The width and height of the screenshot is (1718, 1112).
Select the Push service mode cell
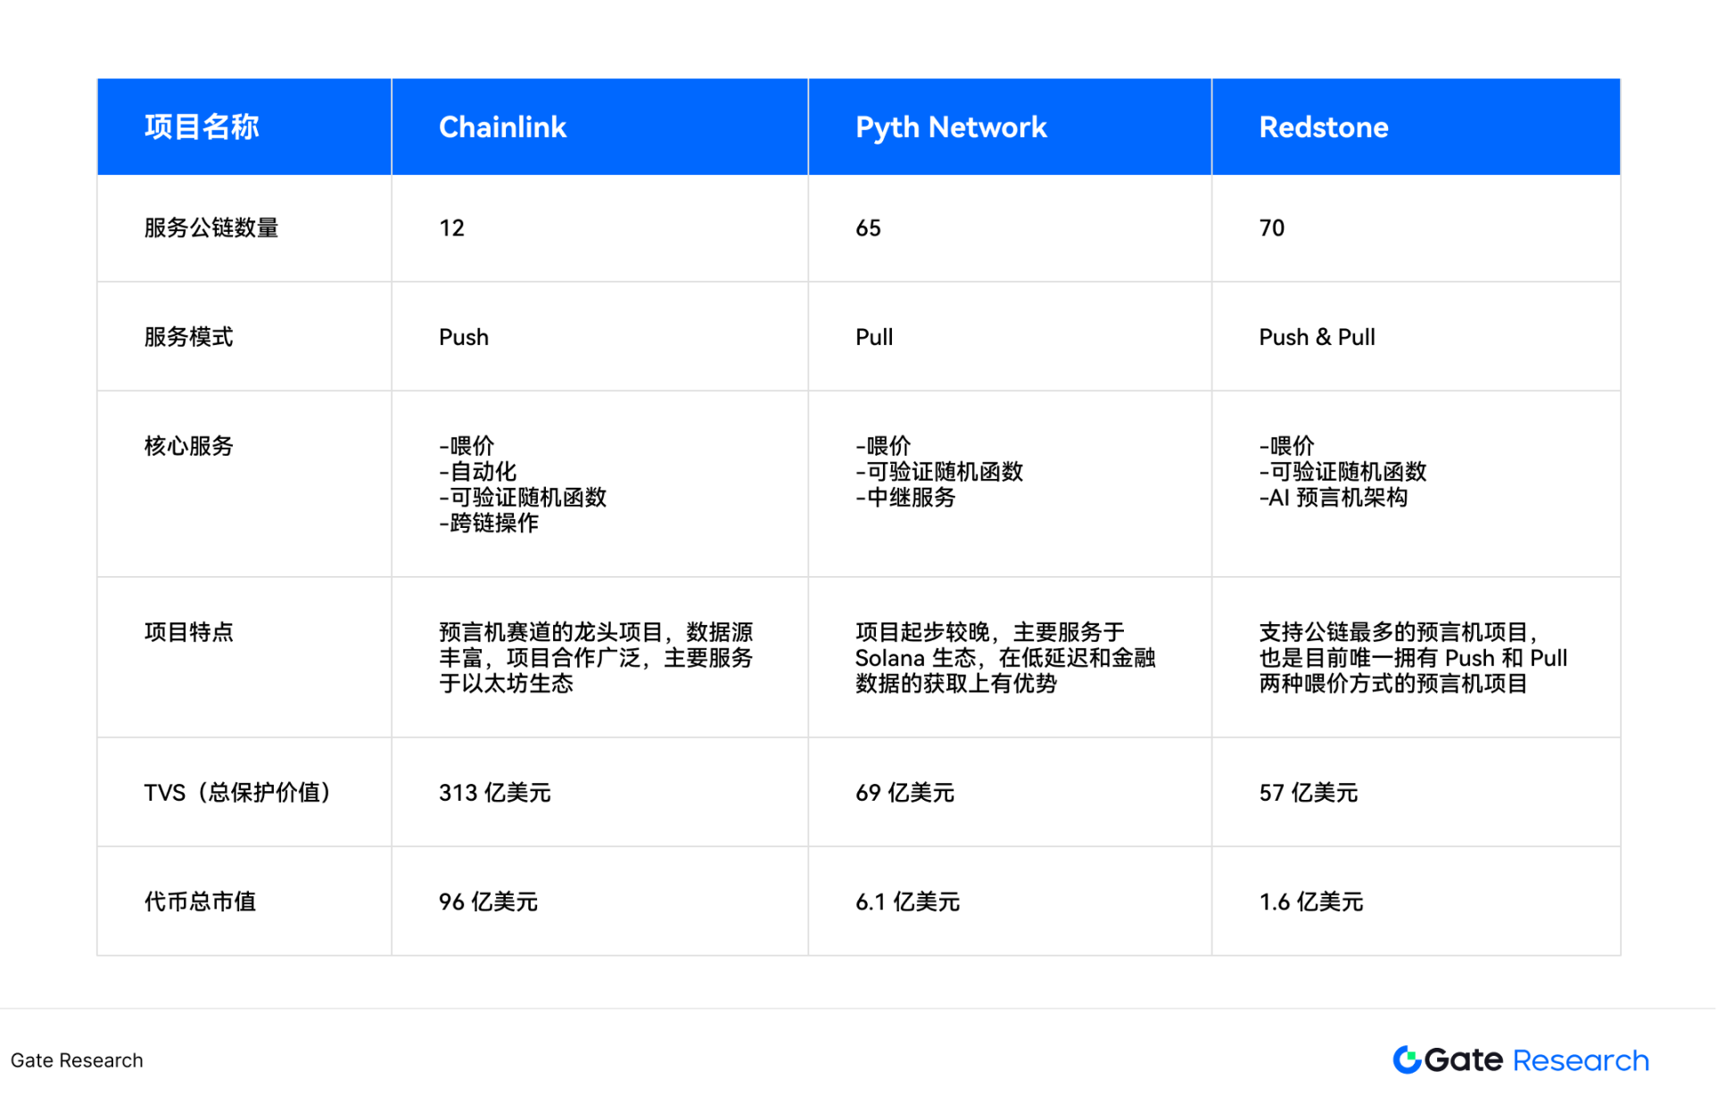pyautogui.click(x=463, y=337)
